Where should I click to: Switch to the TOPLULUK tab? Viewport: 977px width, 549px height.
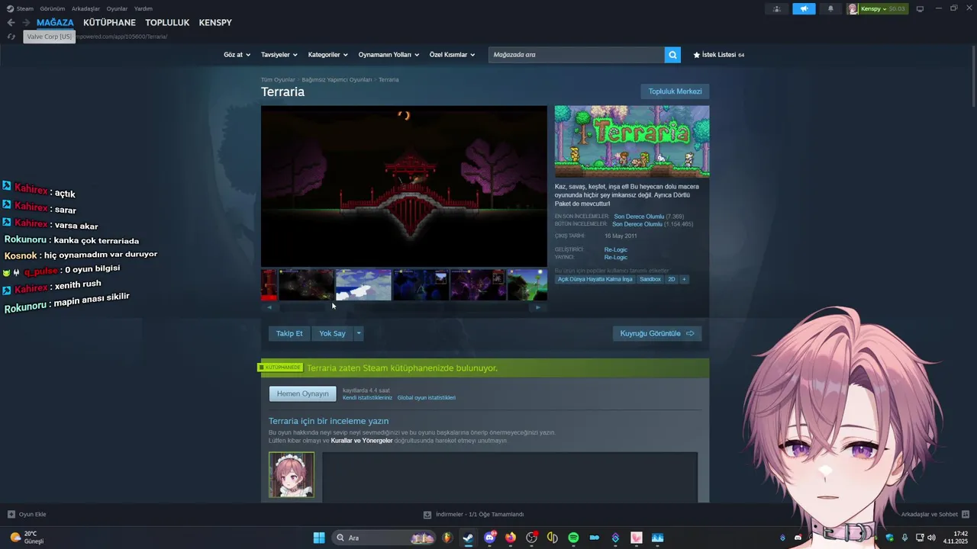[x=167, y=23]
